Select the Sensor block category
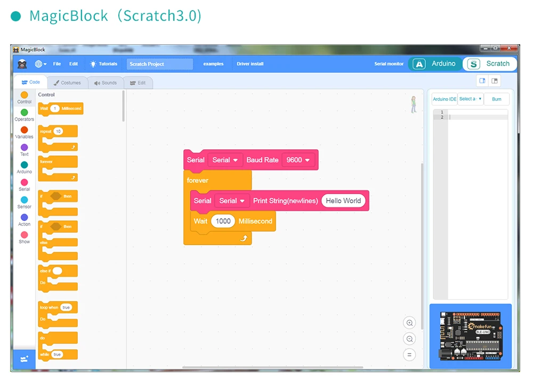 point(24,203)
